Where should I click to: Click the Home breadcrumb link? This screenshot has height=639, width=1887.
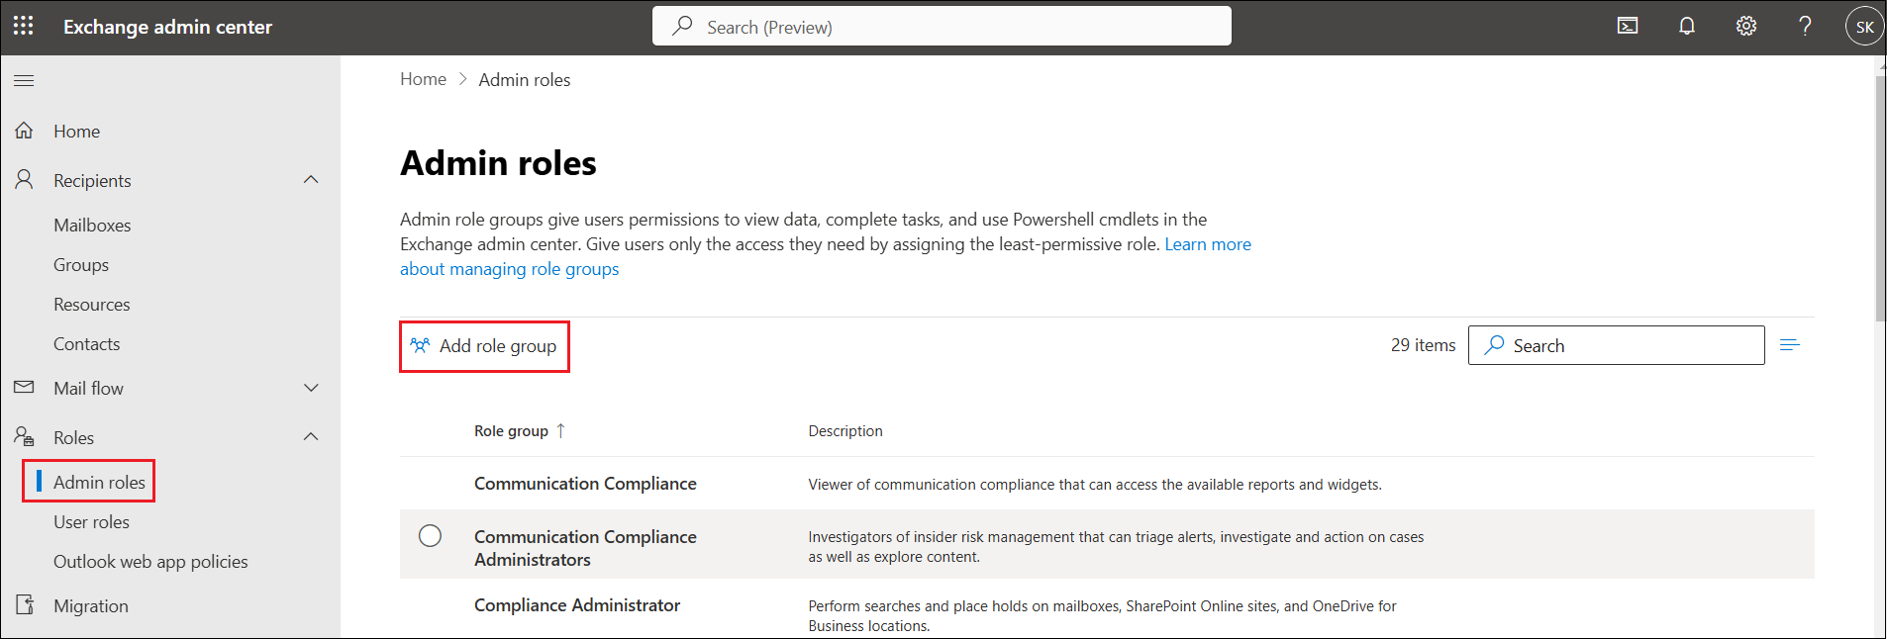423,79
